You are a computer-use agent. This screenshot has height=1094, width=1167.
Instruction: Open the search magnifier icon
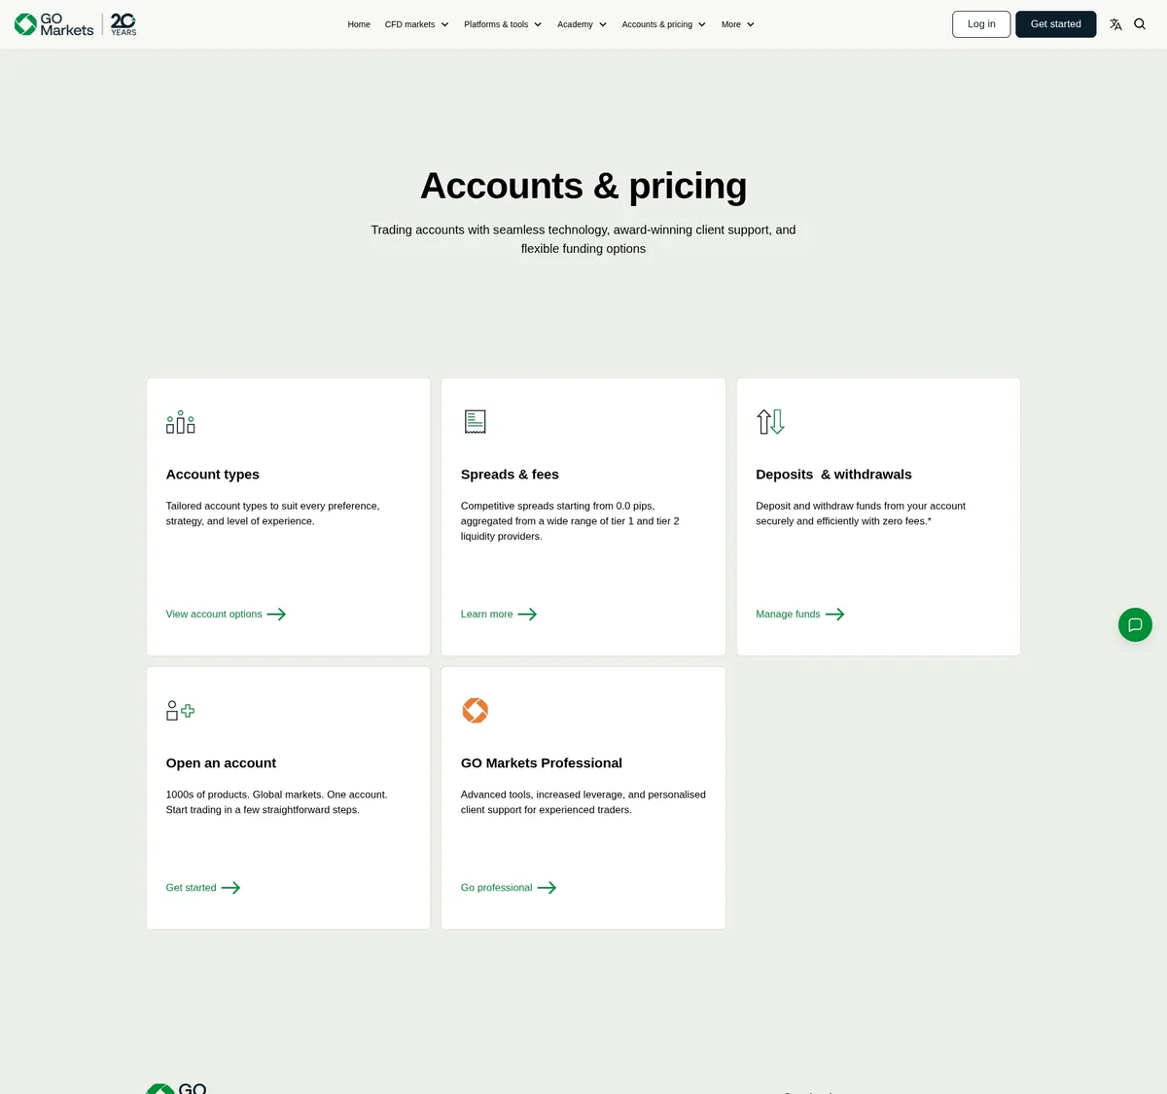pyautogui.click(x=1140, y=24)
